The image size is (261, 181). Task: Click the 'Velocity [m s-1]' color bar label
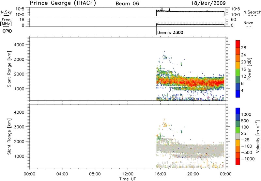click(258, 136)
